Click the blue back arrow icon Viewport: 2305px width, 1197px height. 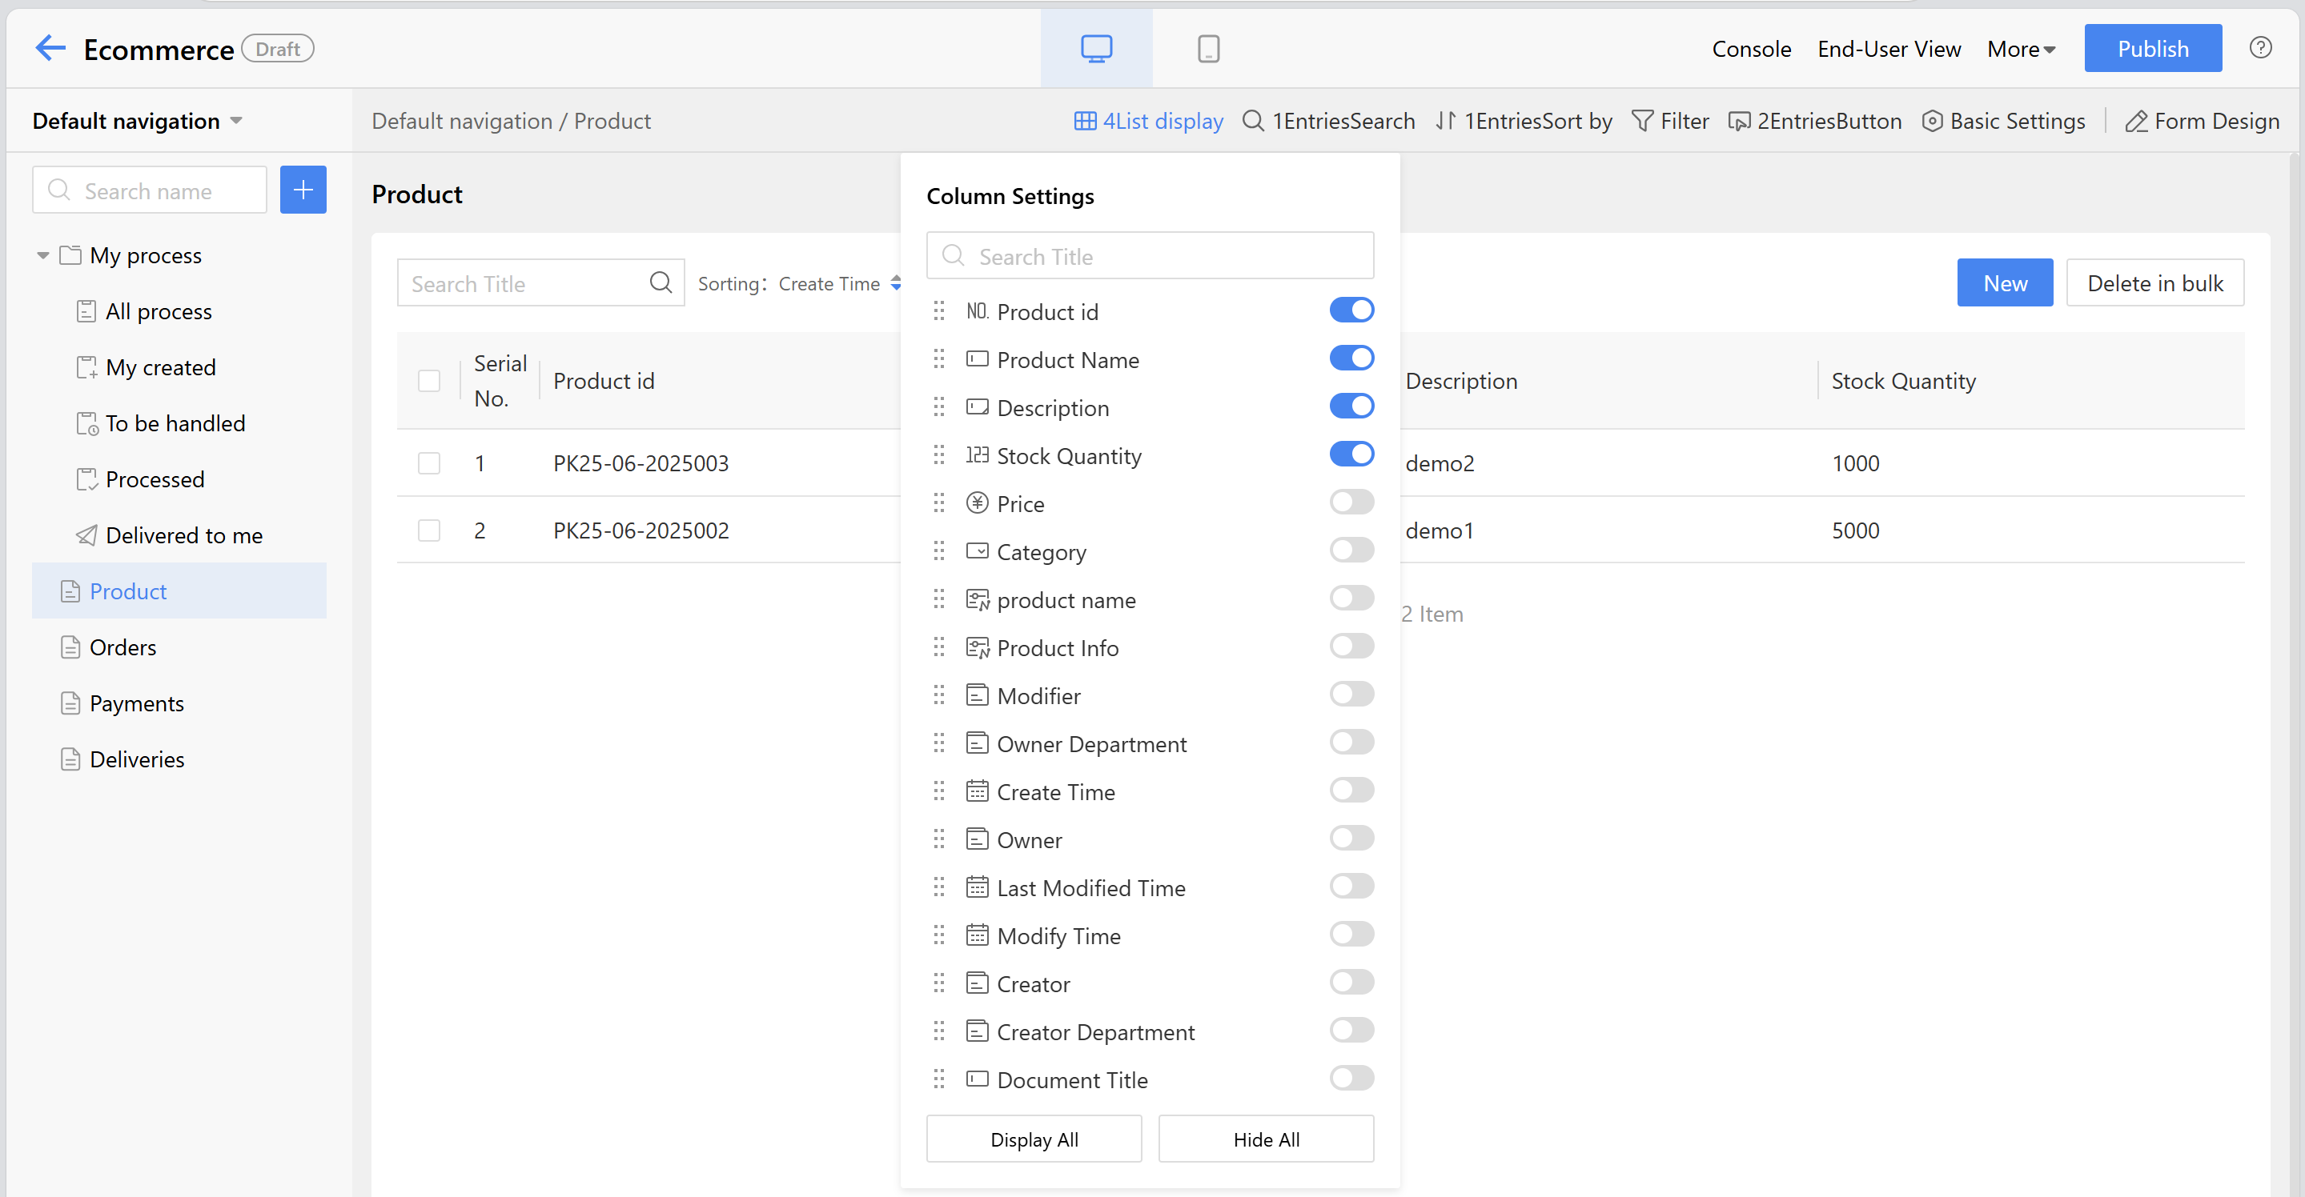[50, 48]
